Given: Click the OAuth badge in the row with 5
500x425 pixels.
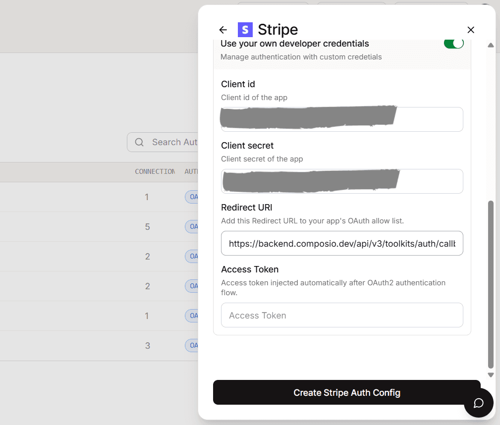Looking at the screenshot, I should 192,227.
